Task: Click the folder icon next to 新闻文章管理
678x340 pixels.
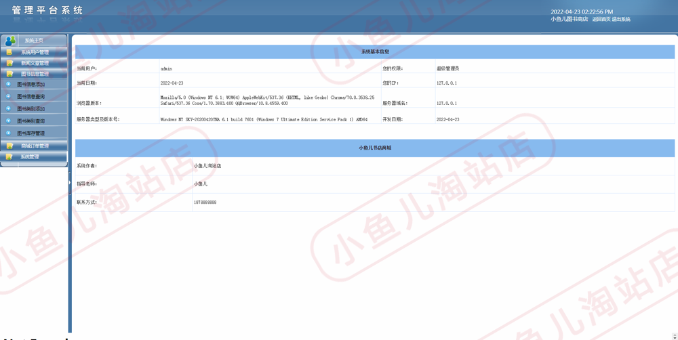Action: pos(9,63)
